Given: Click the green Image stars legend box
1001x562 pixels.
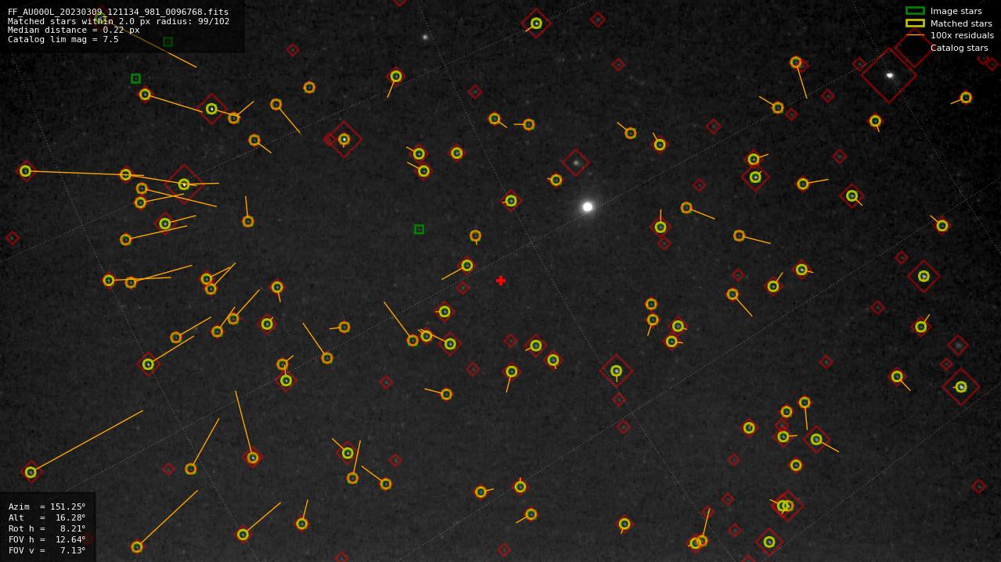Looking at the screenshot, I should pos(915,11).
